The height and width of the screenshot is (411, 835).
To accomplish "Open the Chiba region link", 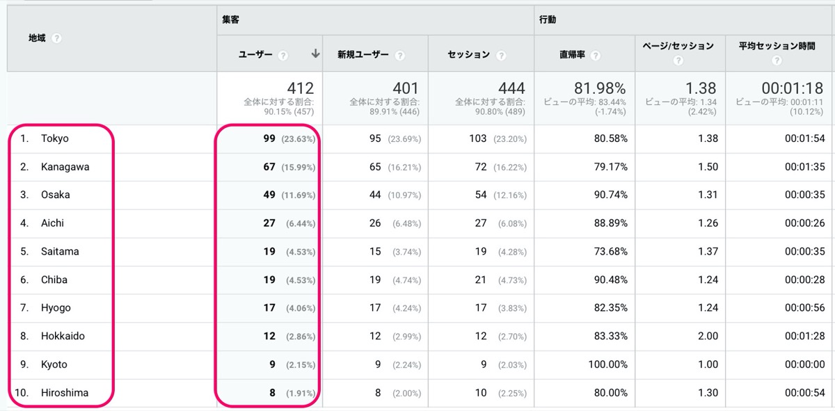I will pos(54,280).
